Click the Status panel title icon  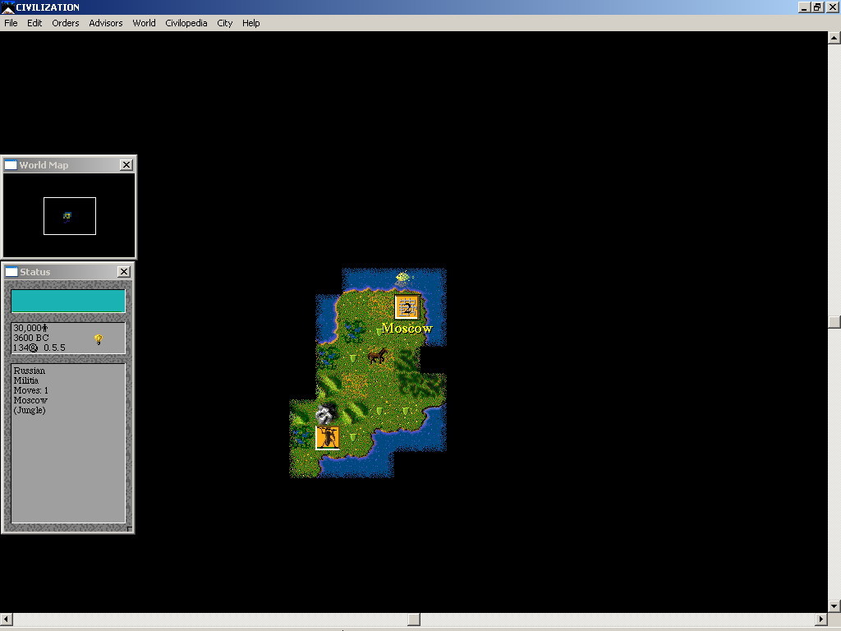click(x=11, y=271)
